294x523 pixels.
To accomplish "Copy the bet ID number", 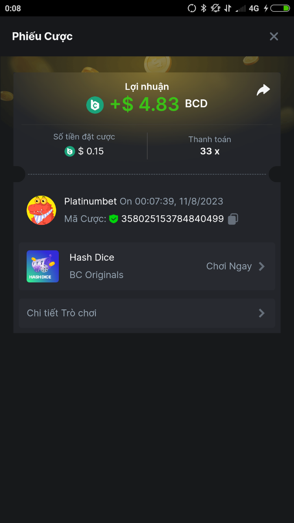I will coord(233,219).
